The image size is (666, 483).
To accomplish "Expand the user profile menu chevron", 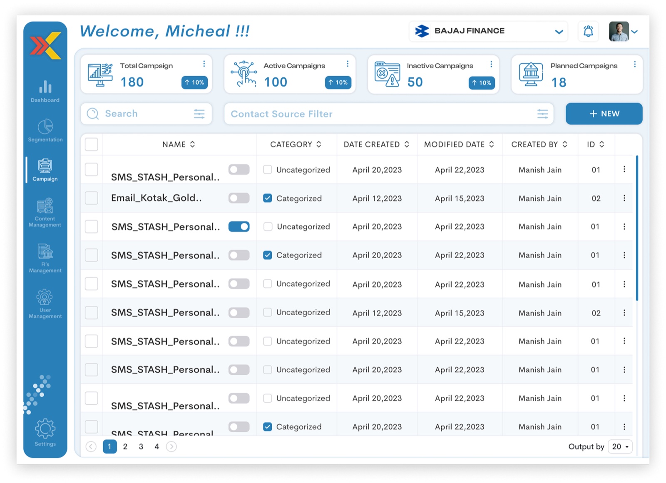I will click(x=634, y=32).
